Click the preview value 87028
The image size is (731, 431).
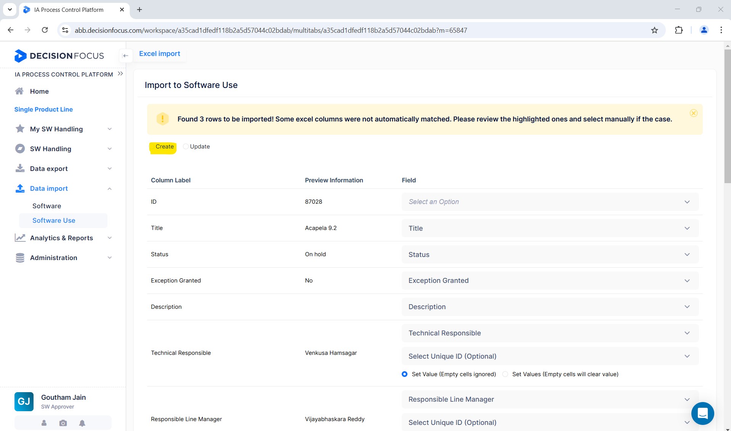click(313, 202)
